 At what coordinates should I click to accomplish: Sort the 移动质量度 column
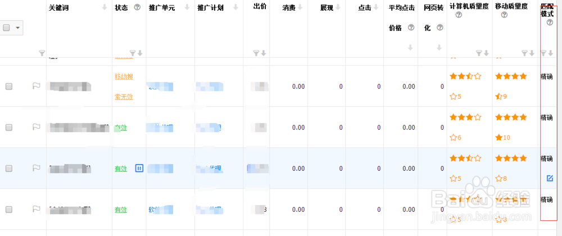click(532, 53)
